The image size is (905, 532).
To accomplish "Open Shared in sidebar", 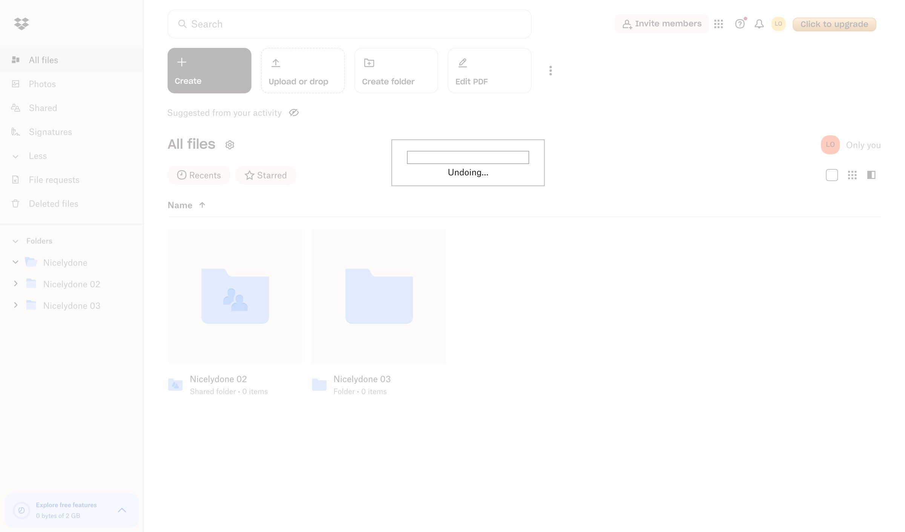I will 72,108.
